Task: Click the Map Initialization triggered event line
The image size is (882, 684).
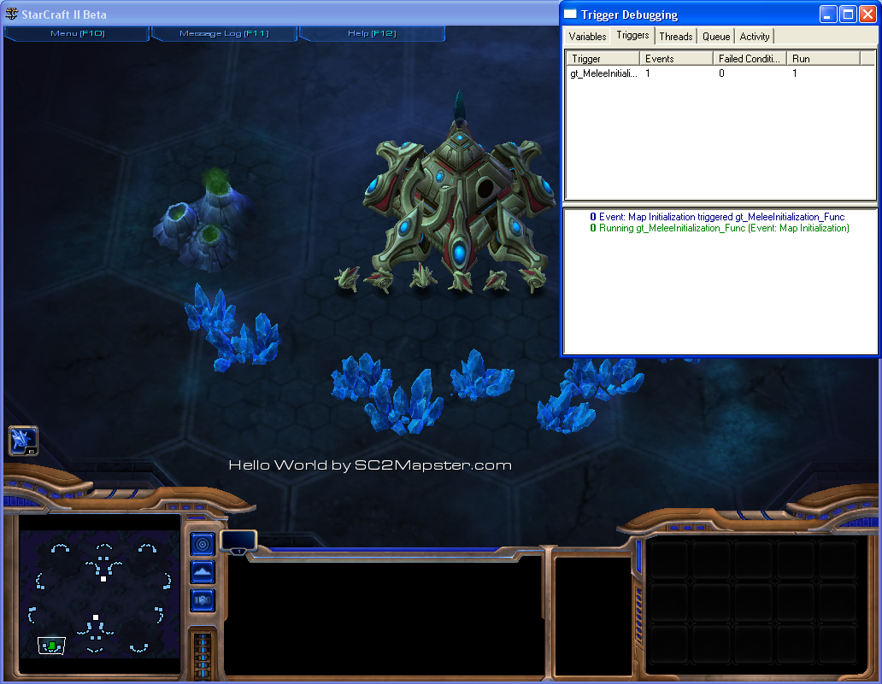Action: pyautogui.click(x=717, y=217)
